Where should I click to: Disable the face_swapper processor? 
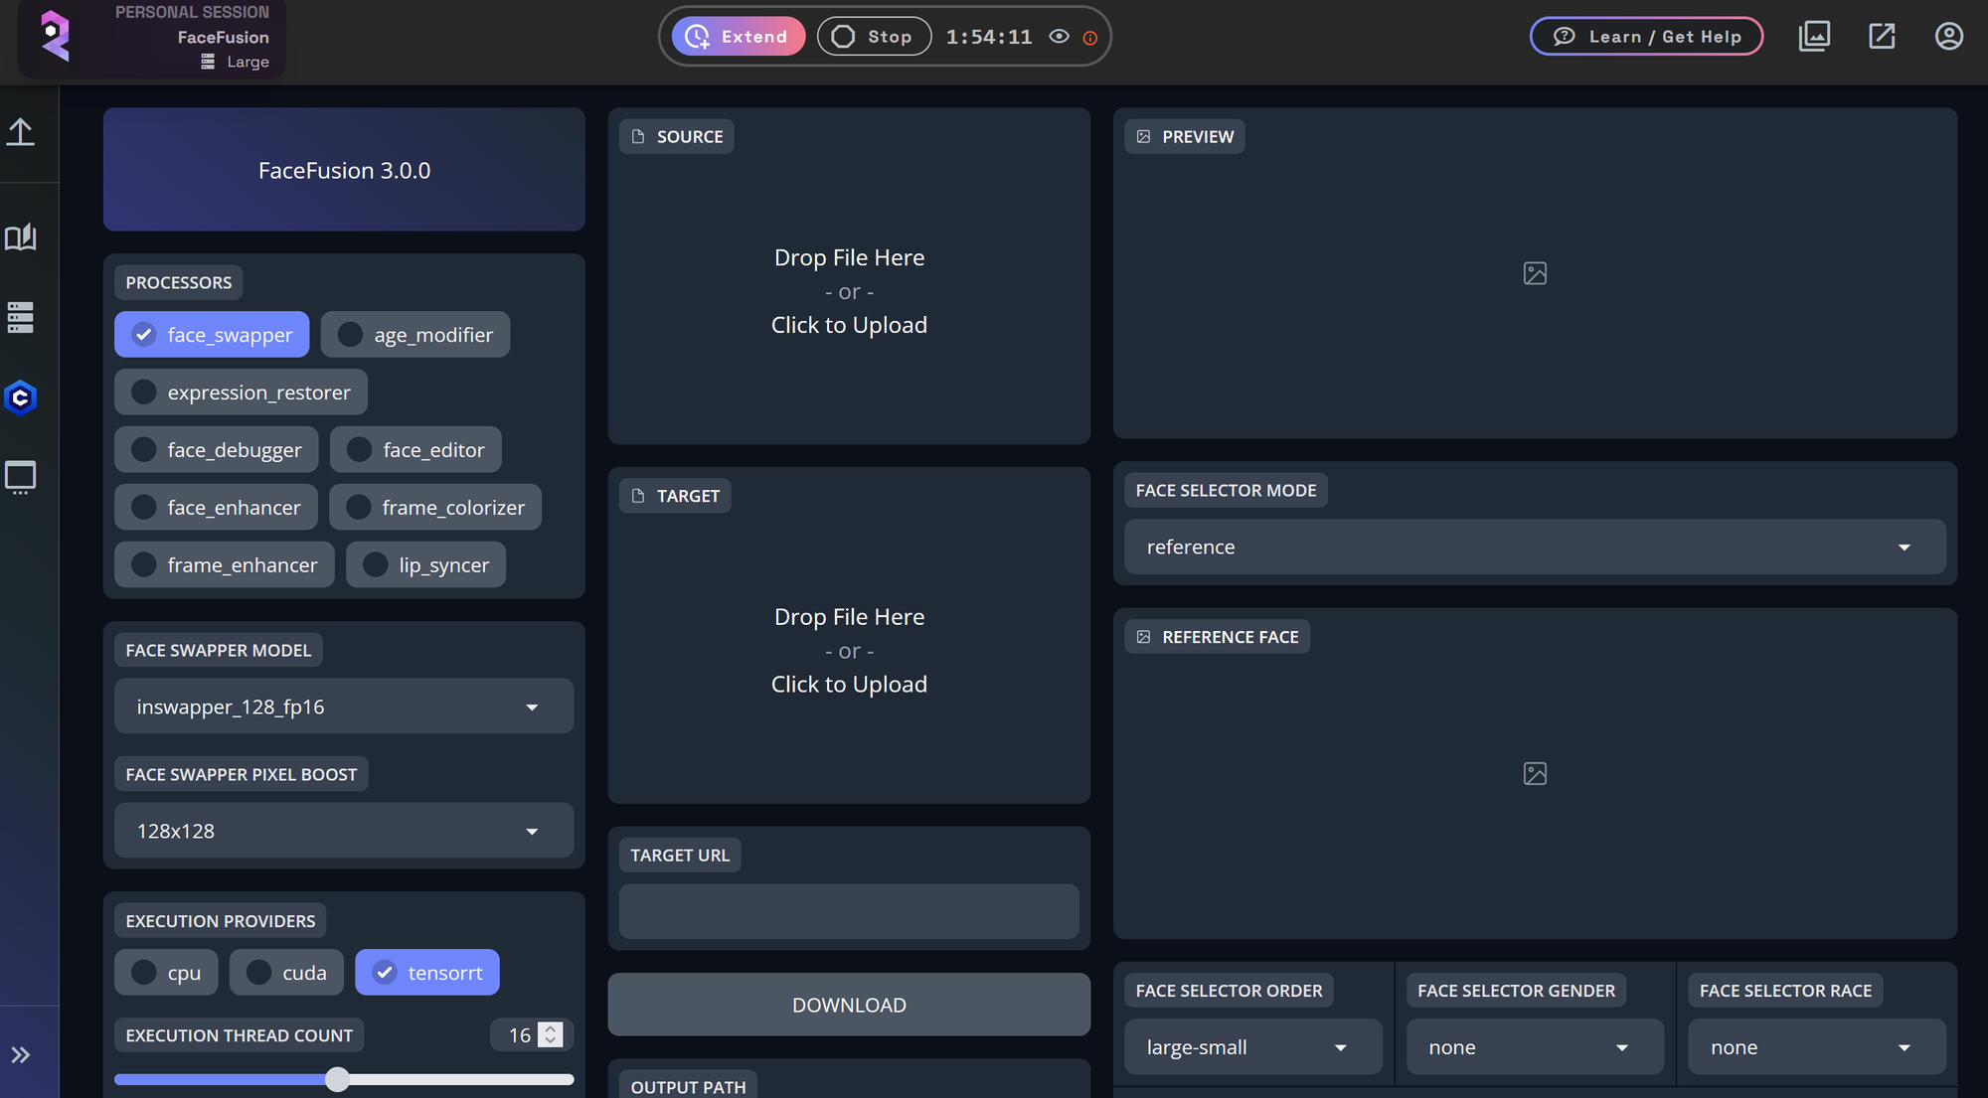click(212, 334)
